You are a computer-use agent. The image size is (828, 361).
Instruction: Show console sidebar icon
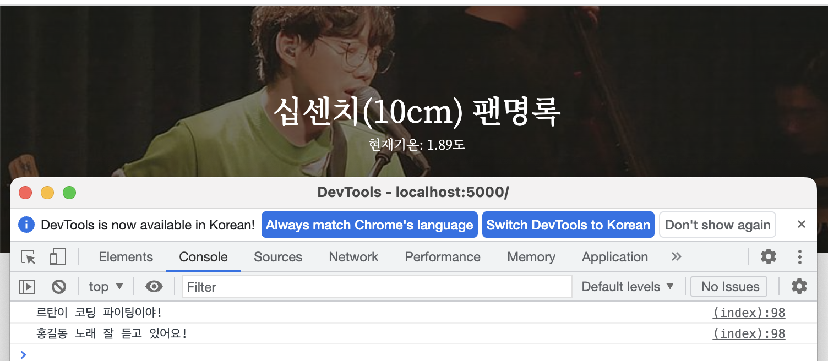pyautogui.click(x=27, y=286)
